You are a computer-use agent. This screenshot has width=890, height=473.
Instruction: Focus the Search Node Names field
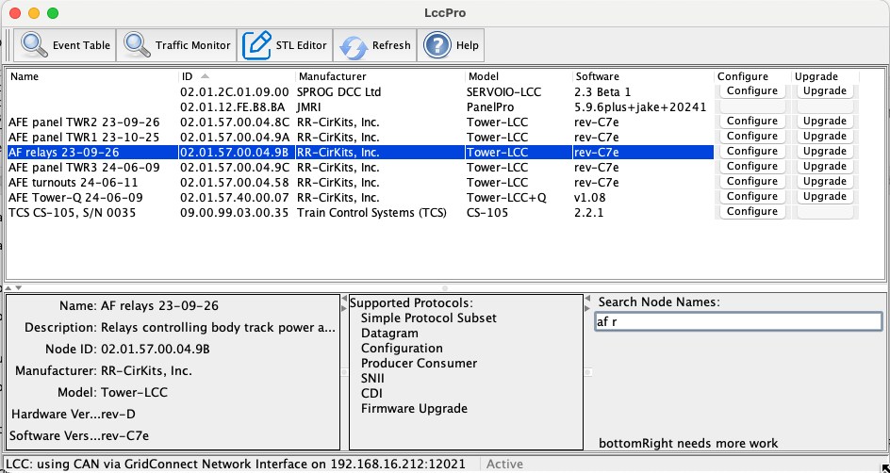coord(738,321)
